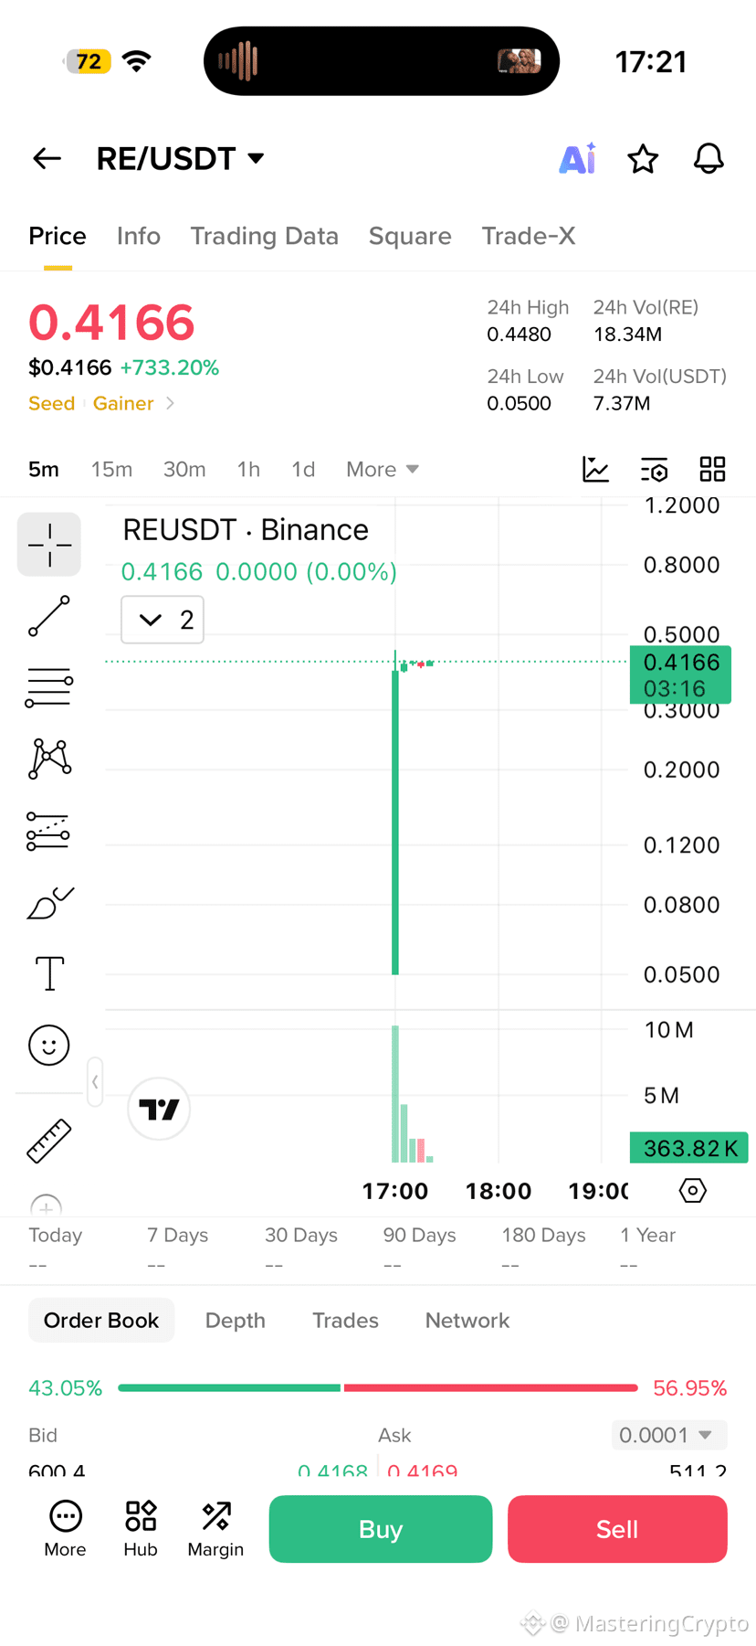
Task: Open chart settings hexagon icon
Action: pyautogui.click(x=693, y=1191)
